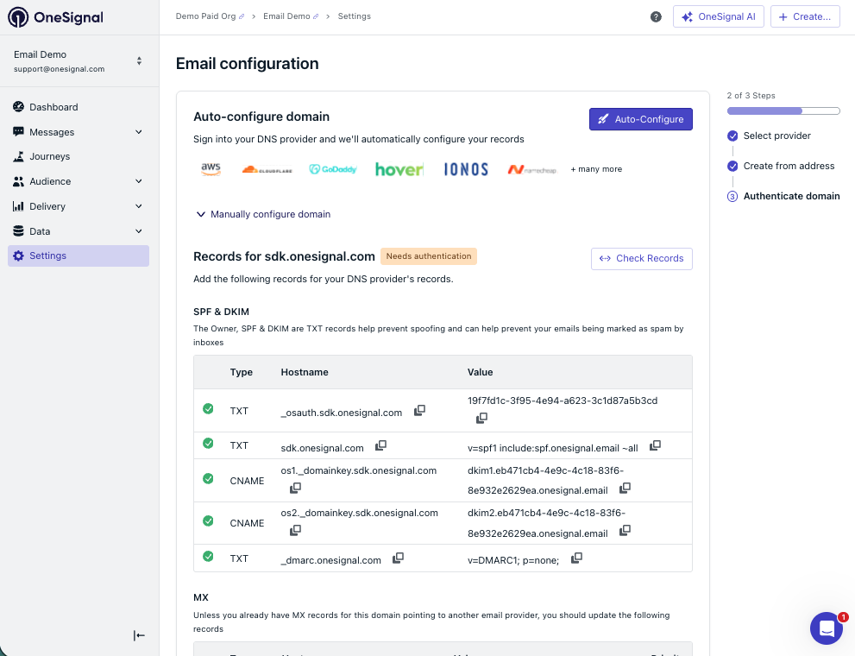
Task: Click green check for _dmarc TXT row
Action: 208,556
